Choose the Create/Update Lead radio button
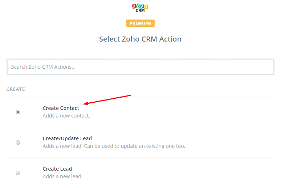This screenshot has width=281, height=188. pos(18,142)
